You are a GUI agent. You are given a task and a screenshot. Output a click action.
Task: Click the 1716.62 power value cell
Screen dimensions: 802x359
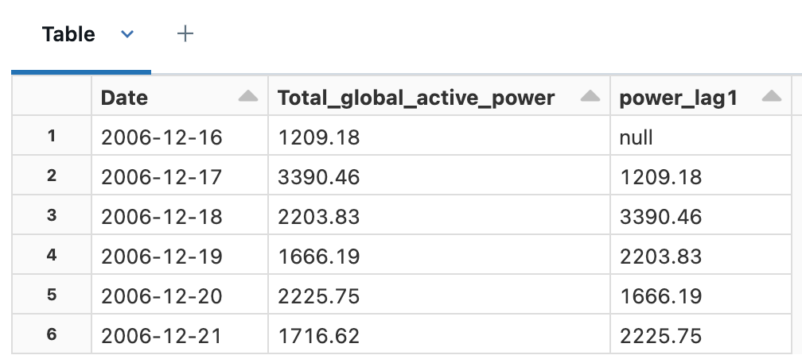click(x=439, y=335)
